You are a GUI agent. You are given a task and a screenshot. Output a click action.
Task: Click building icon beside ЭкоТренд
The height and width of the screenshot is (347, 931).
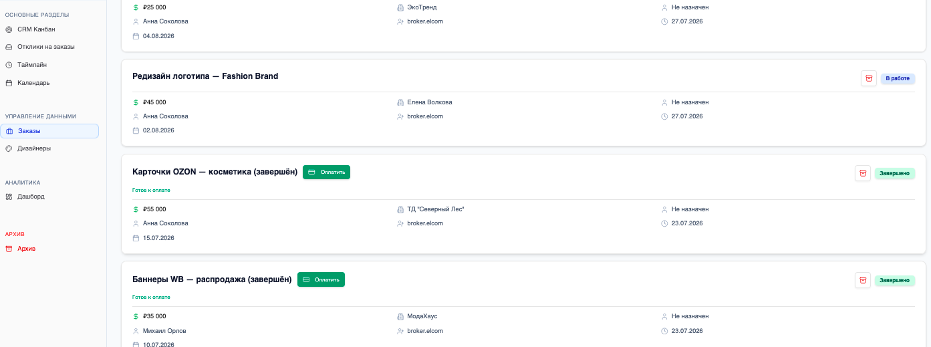[400, 7]
